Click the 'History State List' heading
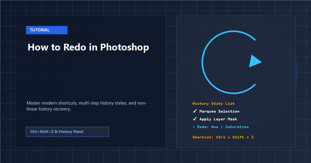Screen dimensions: 311x163 [214, 103]
